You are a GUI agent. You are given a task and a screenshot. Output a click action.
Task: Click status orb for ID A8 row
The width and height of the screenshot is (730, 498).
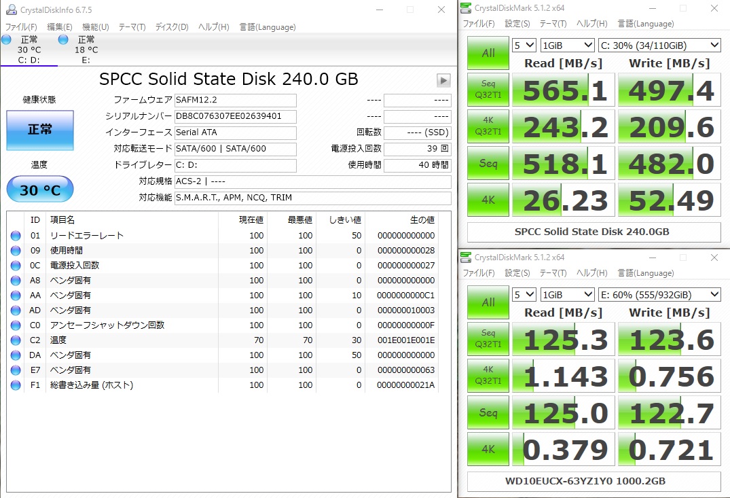click(16, 281)
